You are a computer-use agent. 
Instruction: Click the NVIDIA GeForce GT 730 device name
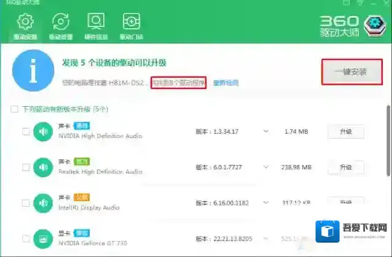pyautogui.click(x=93, y=243)
